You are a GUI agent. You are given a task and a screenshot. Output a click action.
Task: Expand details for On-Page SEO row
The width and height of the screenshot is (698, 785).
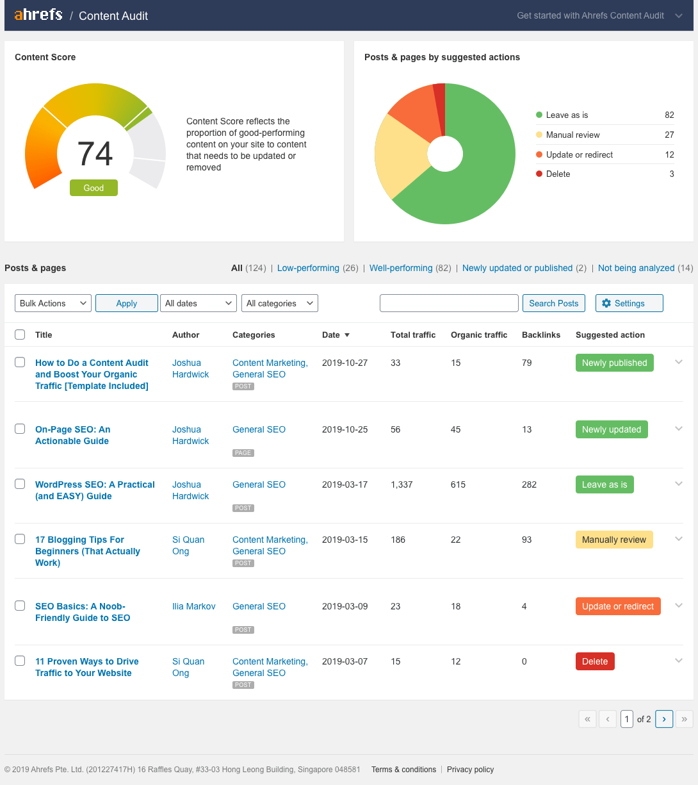coord(678,428)
